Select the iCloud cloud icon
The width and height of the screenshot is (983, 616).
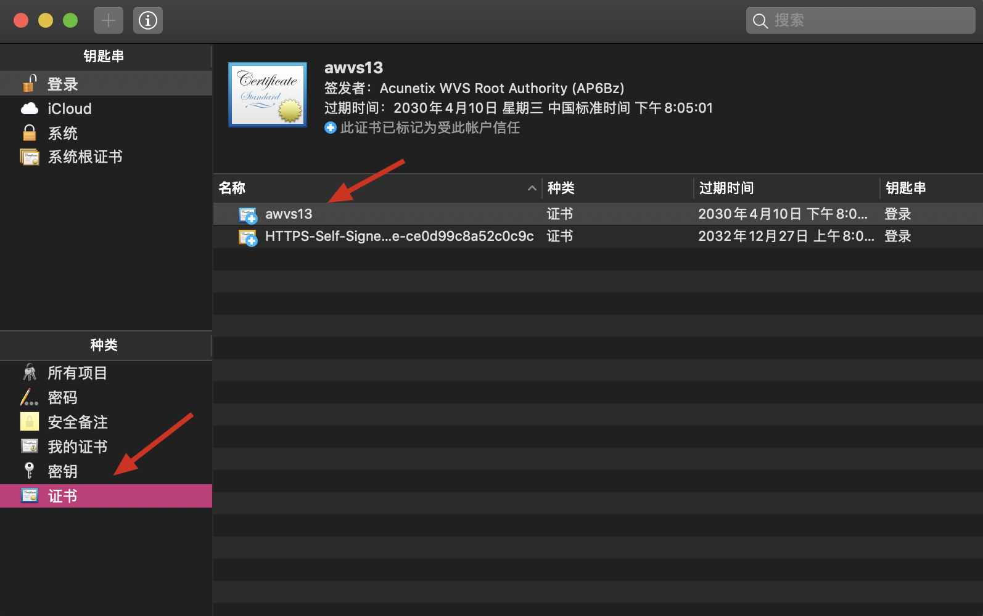(30, 108)
